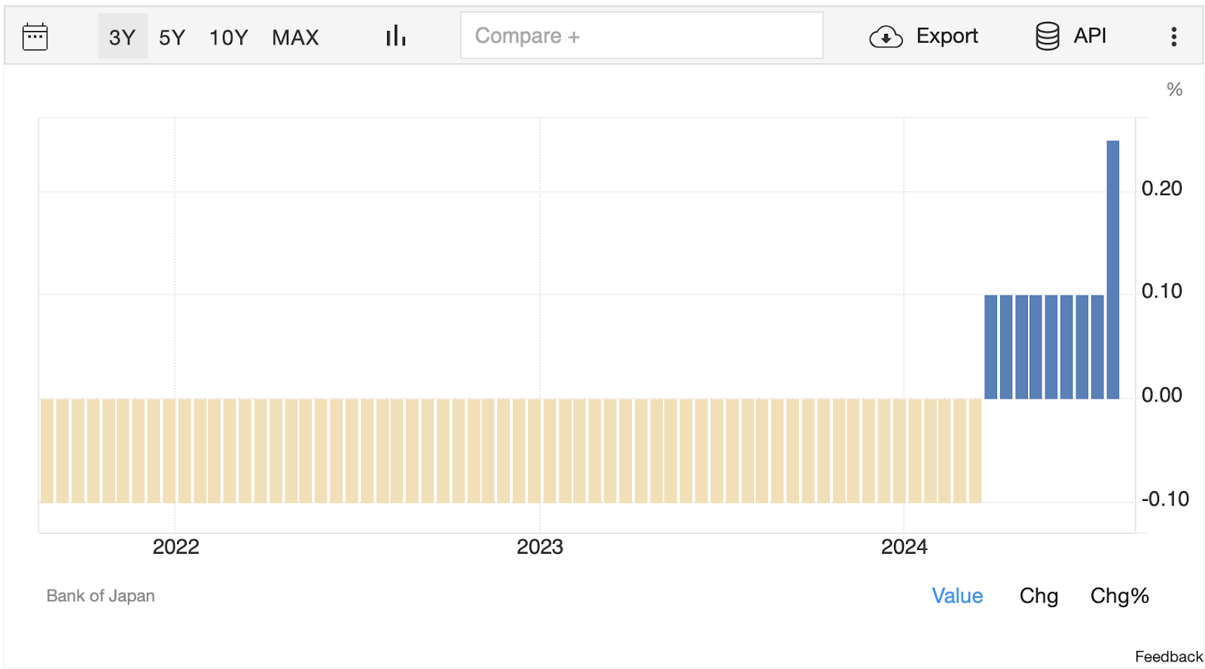Open the API link

[x=1090, y=35]
